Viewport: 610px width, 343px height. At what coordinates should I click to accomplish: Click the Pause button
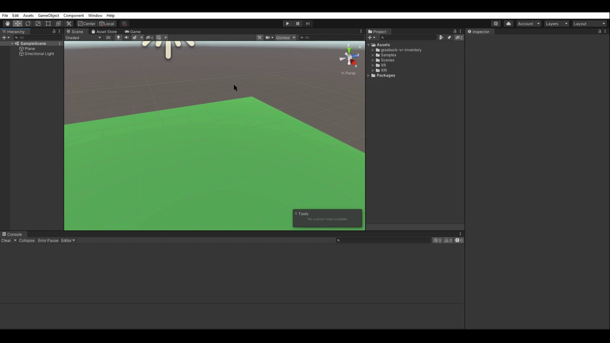coord(298,23)
